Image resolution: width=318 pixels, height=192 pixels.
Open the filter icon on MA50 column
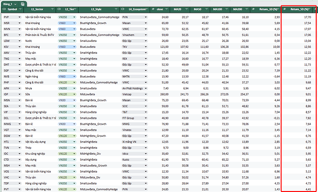[206, 9]
